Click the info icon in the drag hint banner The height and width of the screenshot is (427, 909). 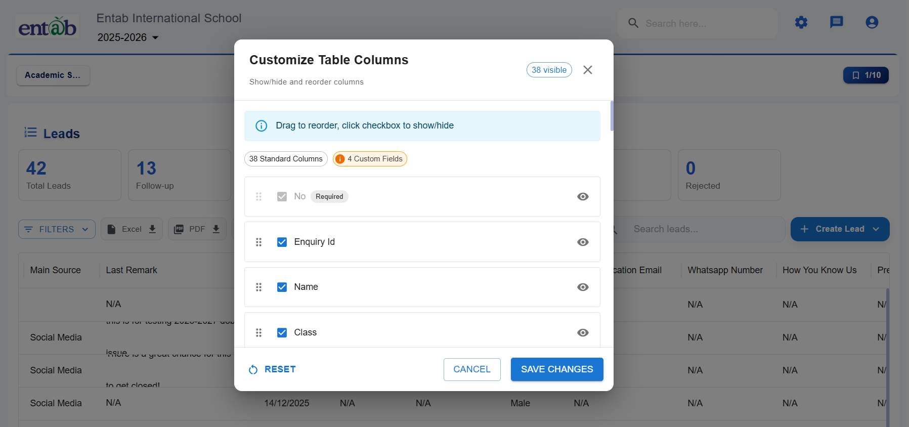pos(261,126)
